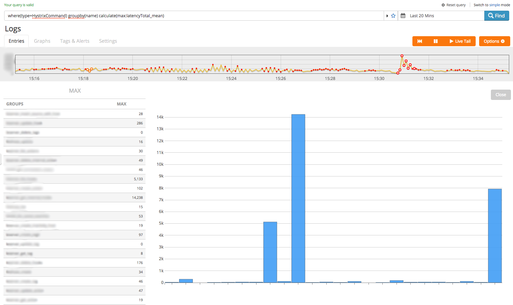Open the Last 20 Mins time range picker
Screen dimensions: 513x305
point(422,16)
